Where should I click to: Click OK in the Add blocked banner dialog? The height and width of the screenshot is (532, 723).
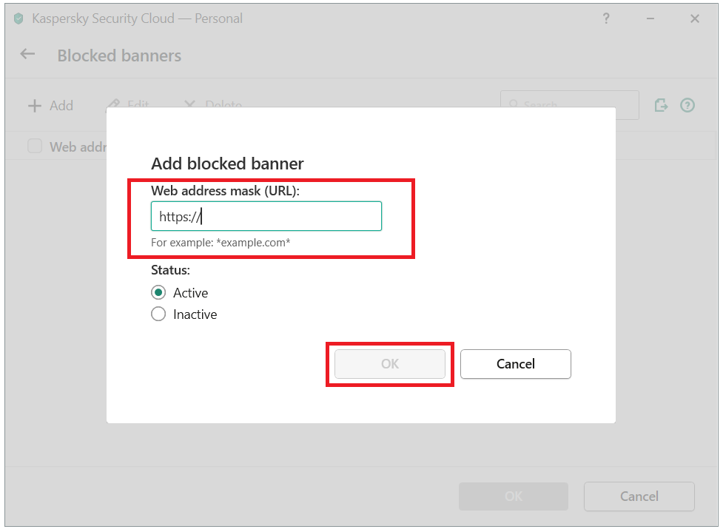pos(390,364)
